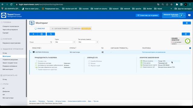Image resolution: width=193 pixels, height=108 pixels.
Task: Open the kubectl bookmark folder
Action: click(114, 9)
